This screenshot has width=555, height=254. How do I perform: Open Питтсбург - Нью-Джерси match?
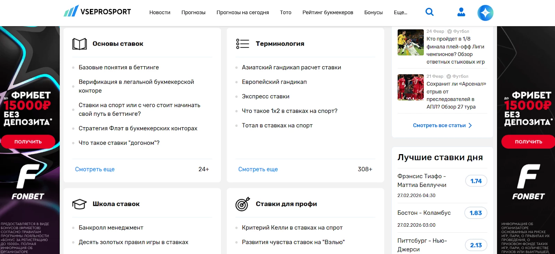coord(422,245)
